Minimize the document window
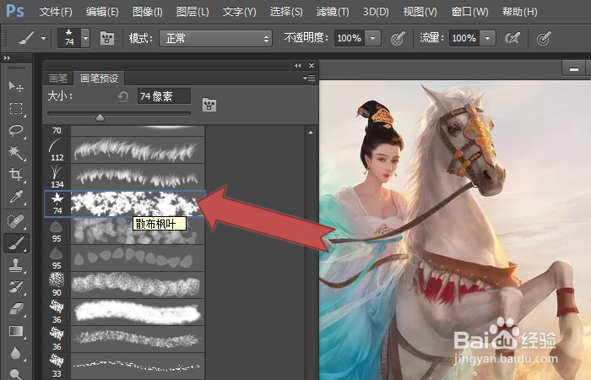The width and height of the screenshot is (591, 380). (573, 69)
